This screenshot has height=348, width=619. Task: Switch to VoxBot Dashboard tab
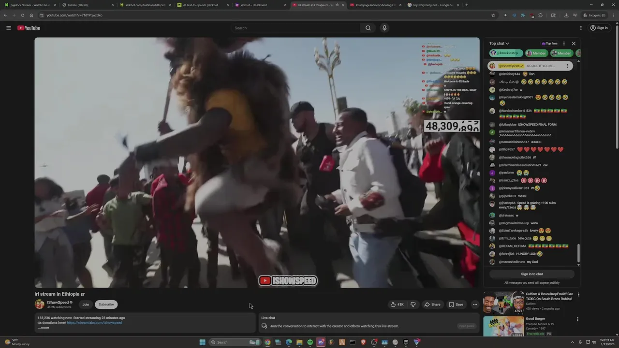260,5
